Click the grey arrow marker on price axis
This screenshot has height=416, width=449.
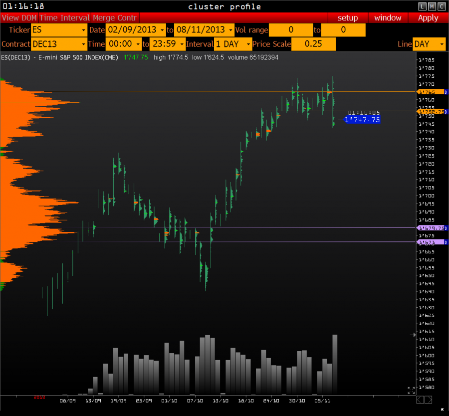[413, 335]
